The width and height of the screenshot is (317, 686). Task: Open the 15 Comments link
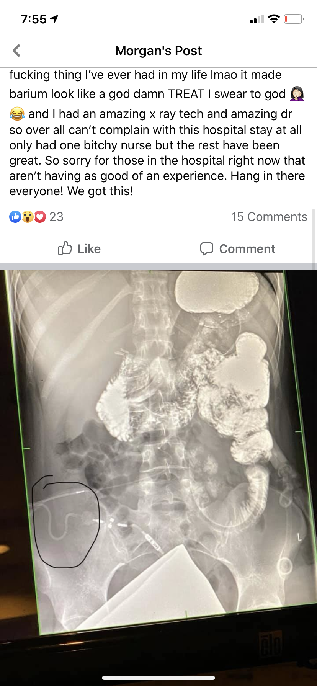[269, 217]
